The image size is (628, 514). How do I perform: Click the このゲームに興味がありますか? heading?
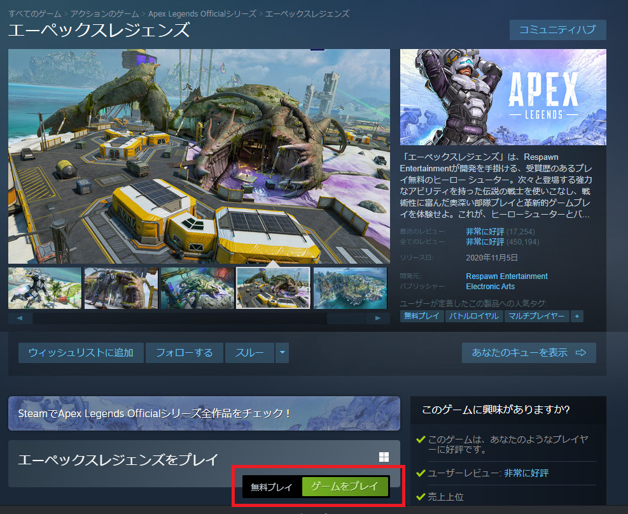(496, 410)
